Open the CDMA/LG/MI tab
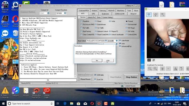 pos(120,14)
